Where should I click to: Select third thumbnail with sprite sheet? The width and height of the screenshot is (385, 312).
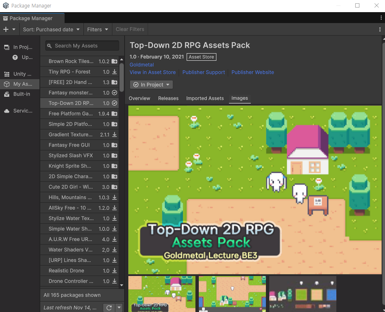click(x=303, y=294)
